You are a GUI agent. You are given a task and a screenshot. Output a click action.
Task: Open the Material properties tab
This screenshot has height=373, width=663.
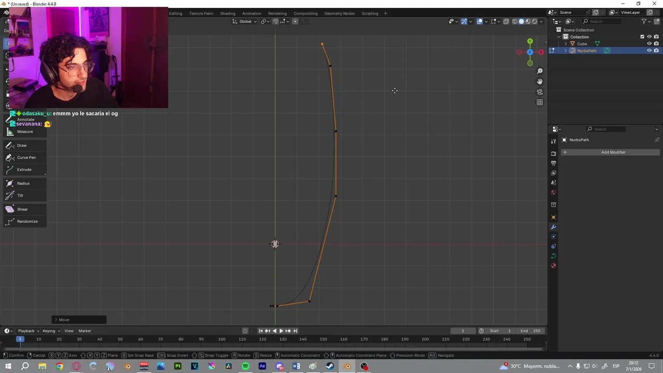(x=553, y=266)
